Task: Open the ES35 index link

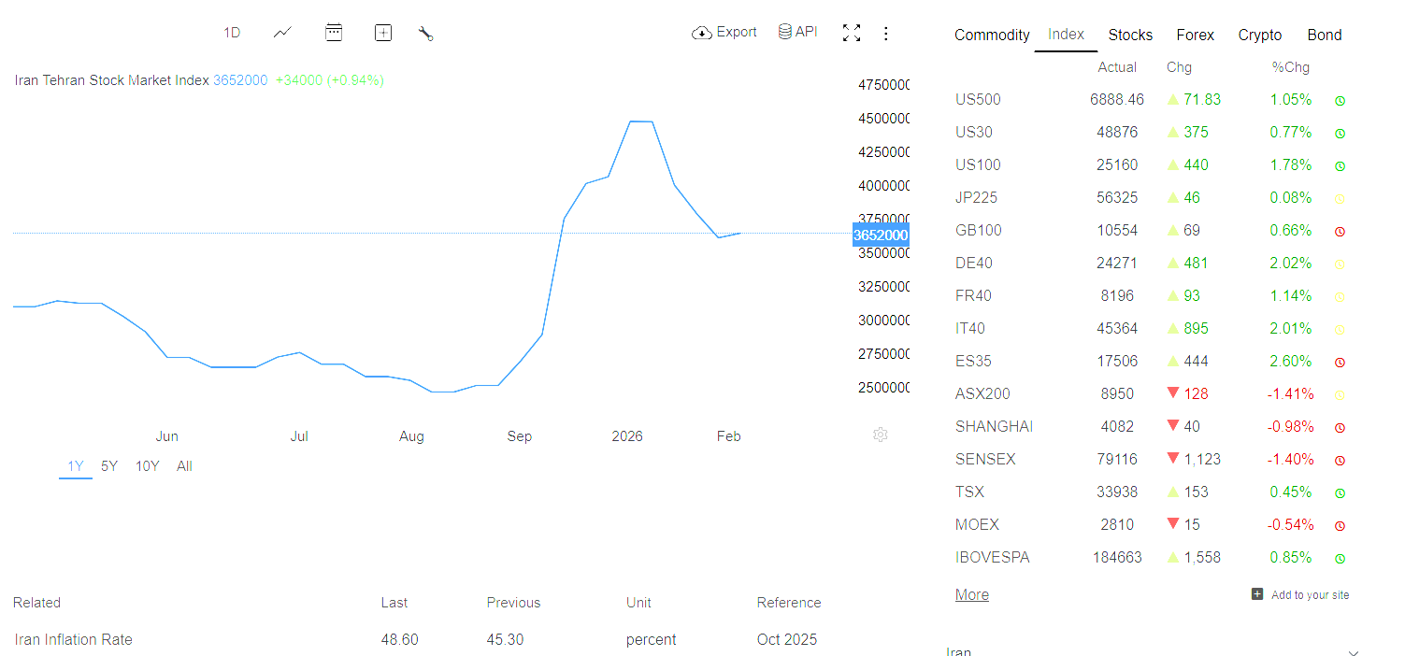Action: click(973, 361)
